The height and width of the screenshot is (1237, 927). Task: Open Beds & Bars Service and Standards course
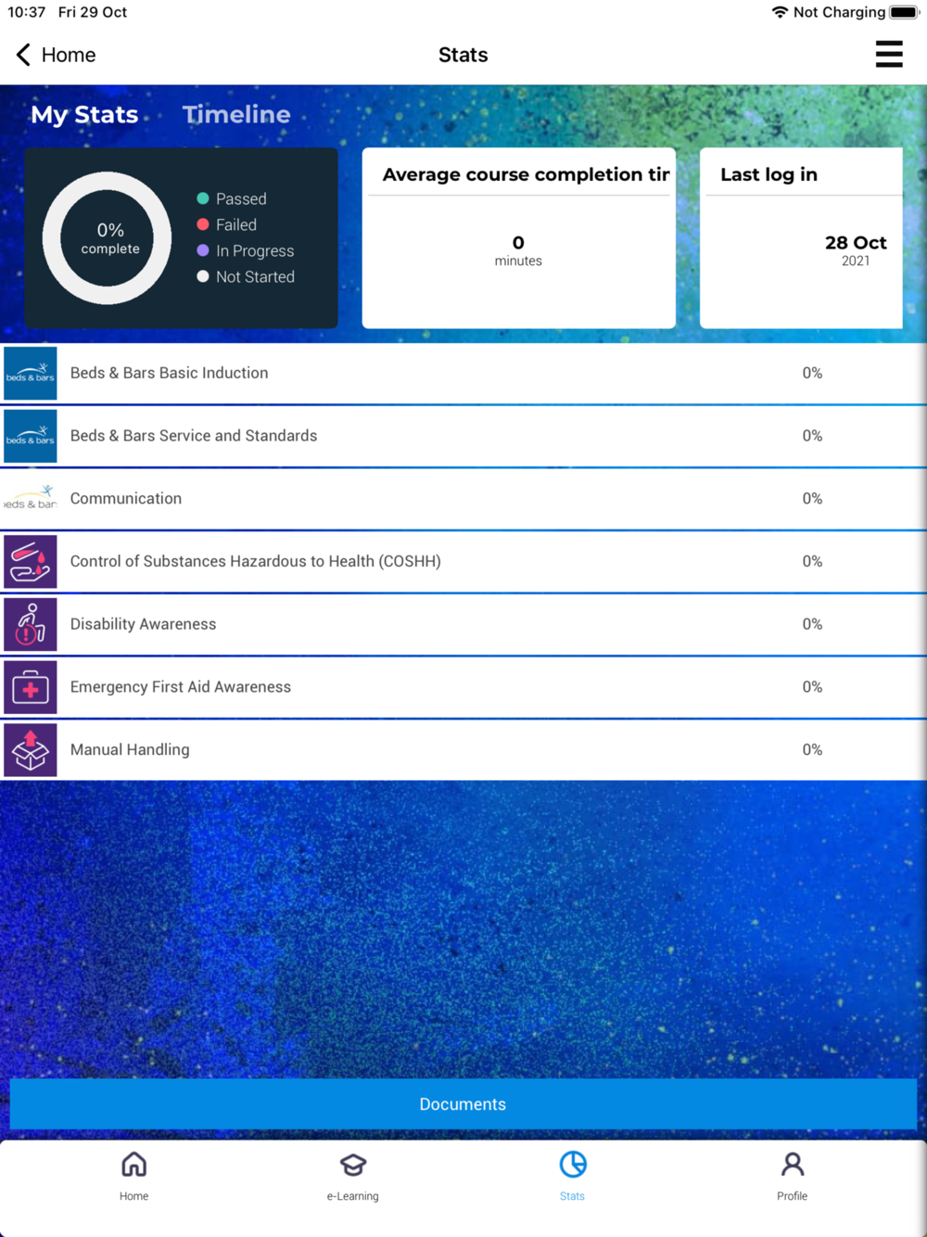(463, 436)
